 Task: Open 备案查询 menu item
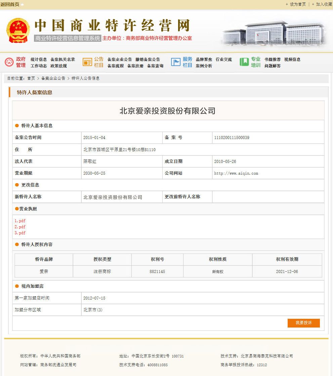point(155,66)
